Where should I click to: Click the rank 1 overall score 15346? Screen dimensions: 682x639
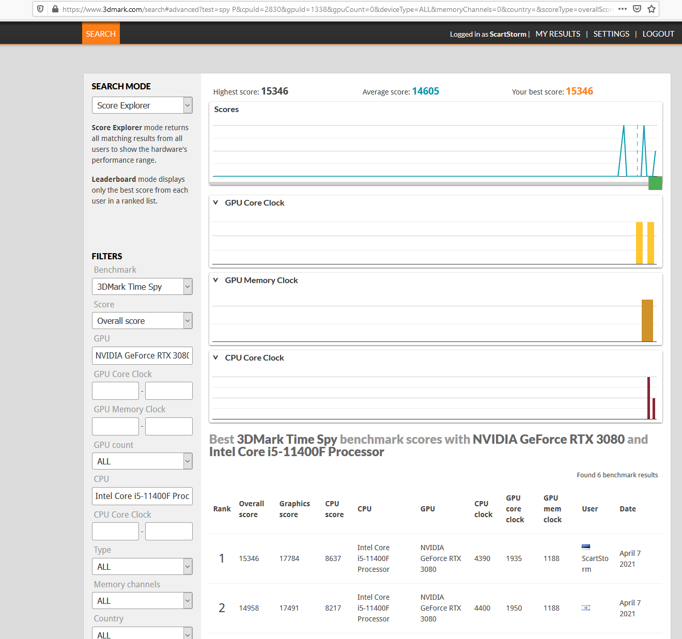click(249, 558)
